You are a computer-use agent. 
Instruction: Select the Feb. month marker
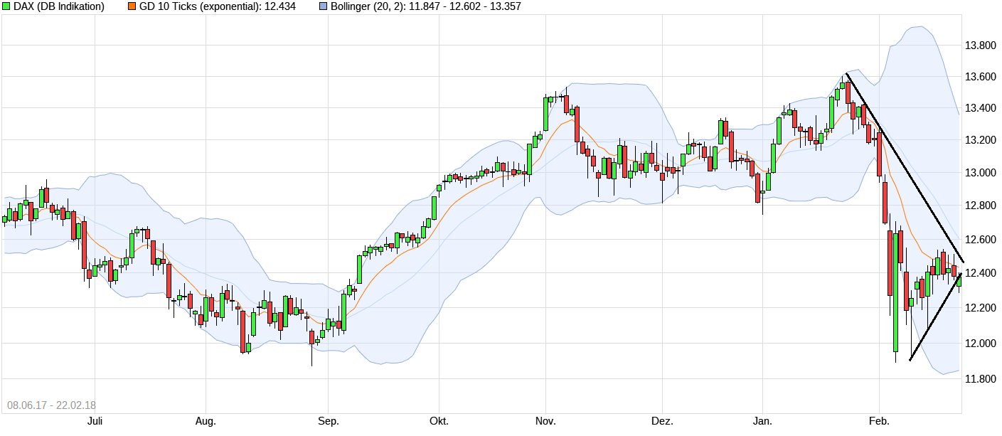[x=879, y=422]
